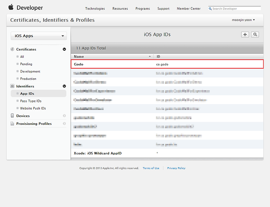Screen dimensions: 270x207
Task: Click the Identifiers ID icon
Action: tap(12, 86)
